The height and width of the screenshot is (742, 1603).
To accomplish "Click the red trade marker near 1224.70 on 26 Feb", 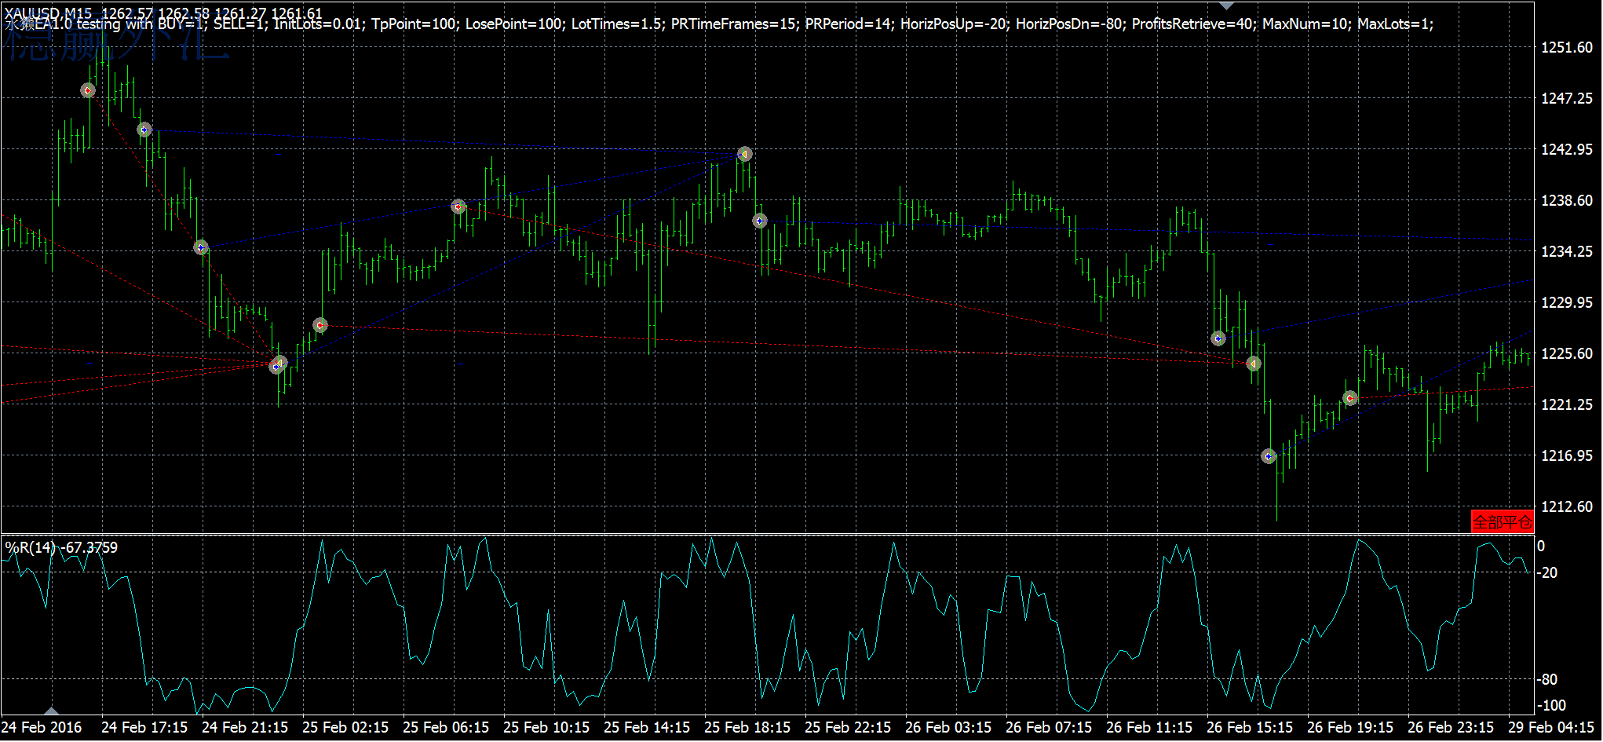I will point(1254,364).
